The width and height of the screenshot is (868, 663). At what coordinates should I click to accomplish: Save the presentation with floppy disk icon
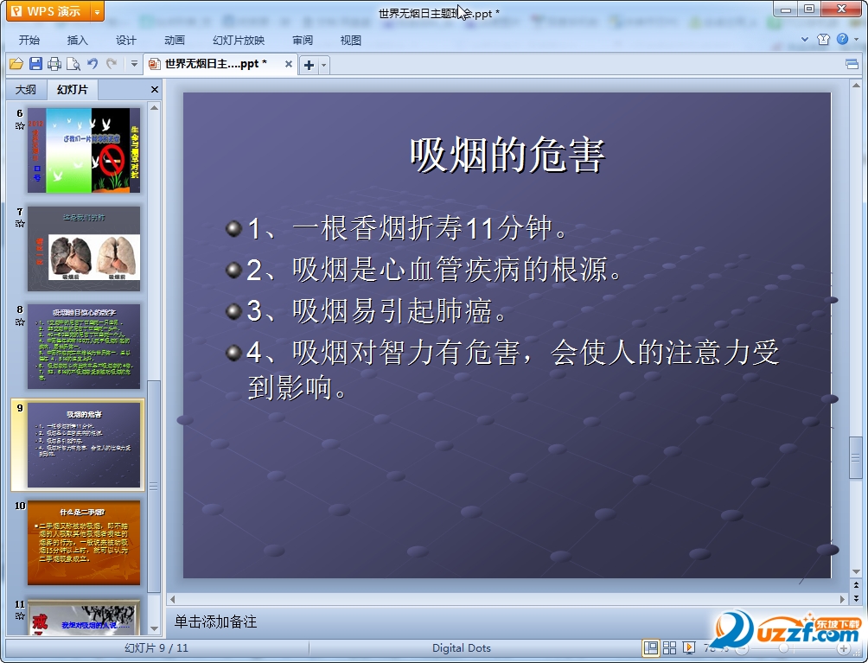coord(35,64)
